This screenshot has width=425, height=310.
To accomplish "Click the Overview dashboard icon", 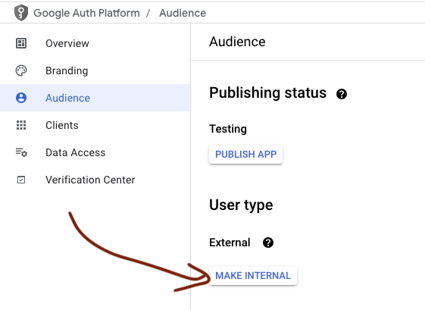I will point(21,43).
